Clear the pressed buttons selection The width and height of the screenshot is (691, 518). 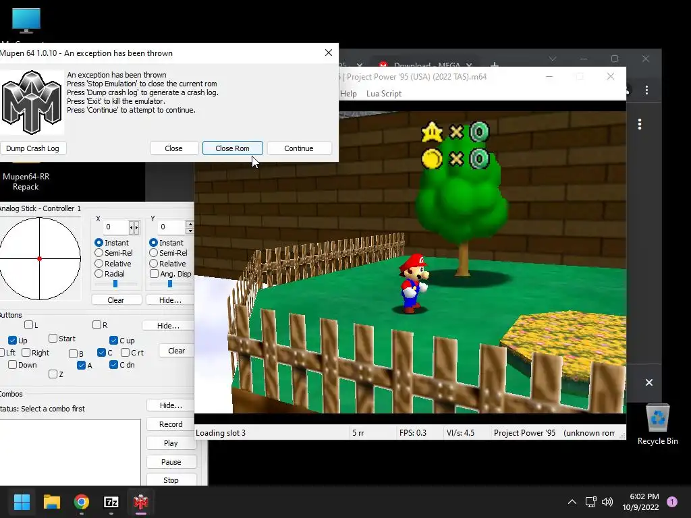pyautogui.click(x=176, y=351)
